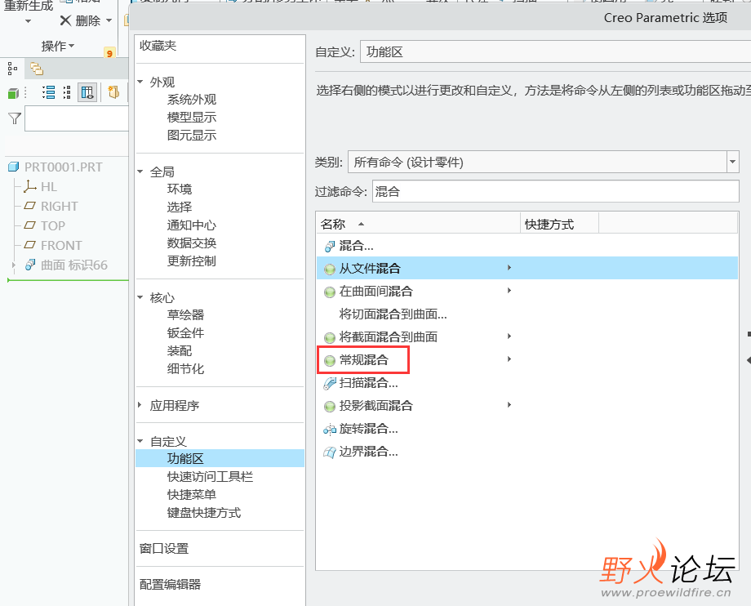The height and width of the screenshot is (606, 751).
Task: Click the 常规混合 green icon
Action: (x=330, y=360)
